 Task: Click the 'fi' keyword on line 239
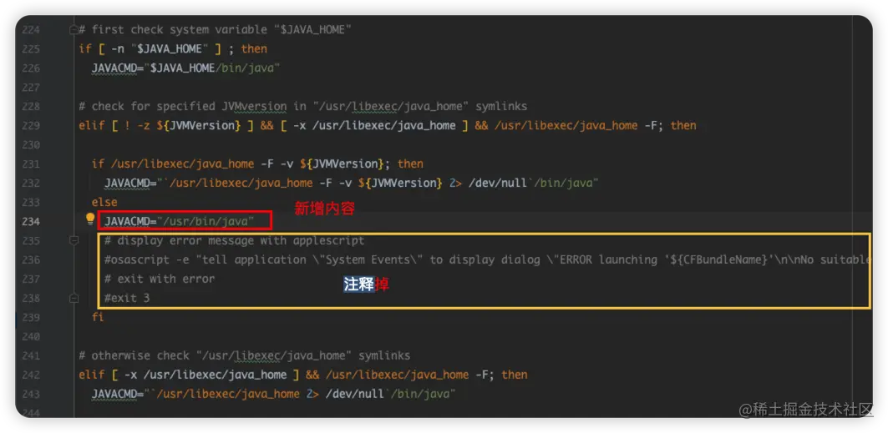(98, 317)
